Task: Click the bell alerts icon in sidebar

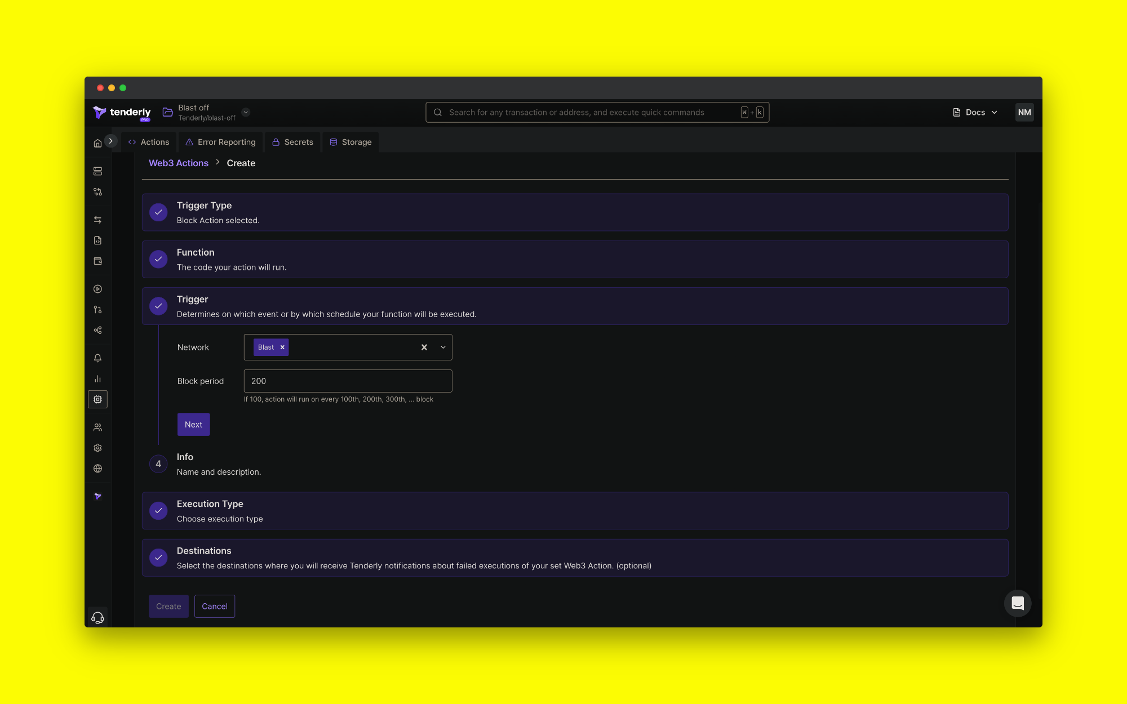Action: tap(97, 358)
